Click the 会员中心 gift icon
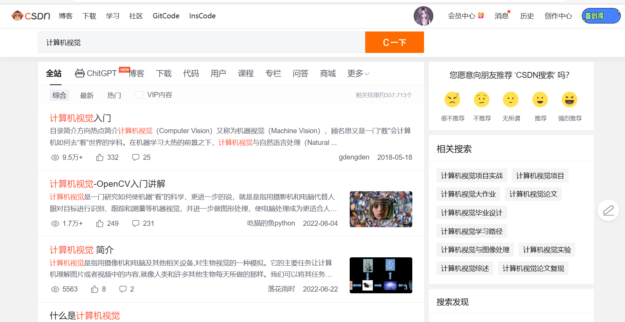 tap(481, 16)
